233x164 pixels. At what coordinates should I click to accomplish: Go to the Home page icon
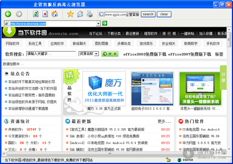(55, 14)
